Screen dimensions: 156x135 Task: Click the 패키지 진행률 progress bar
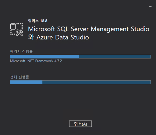point(80,56)
